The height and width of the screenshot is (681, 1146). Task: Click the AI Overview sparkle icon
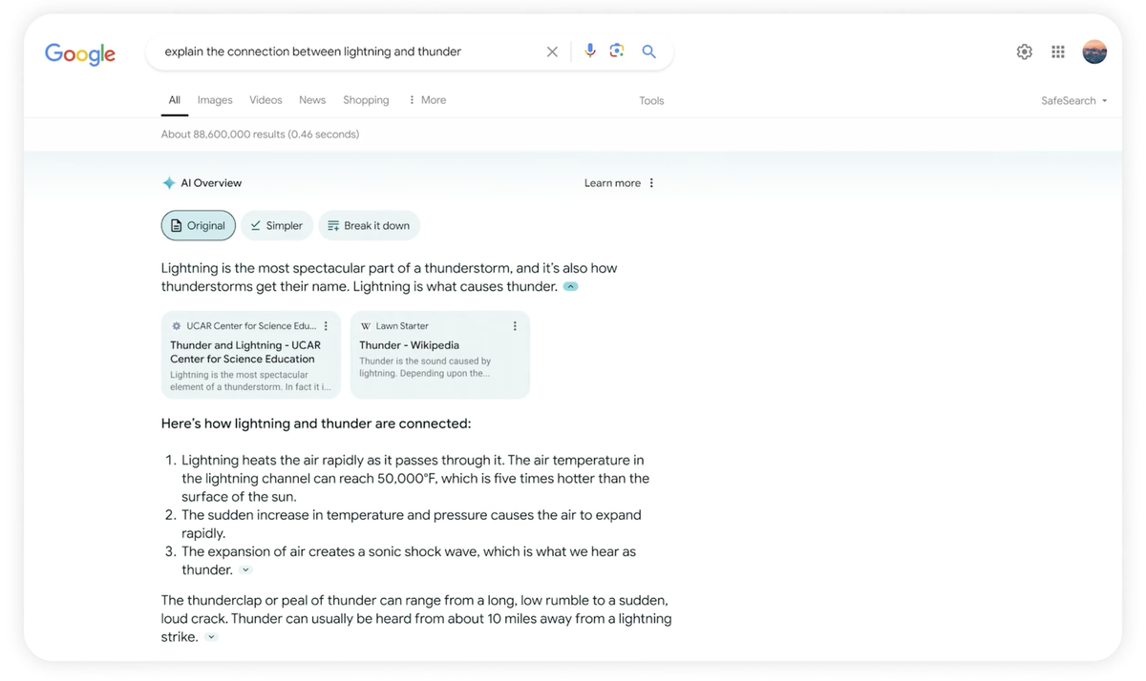tap(168, 182)
